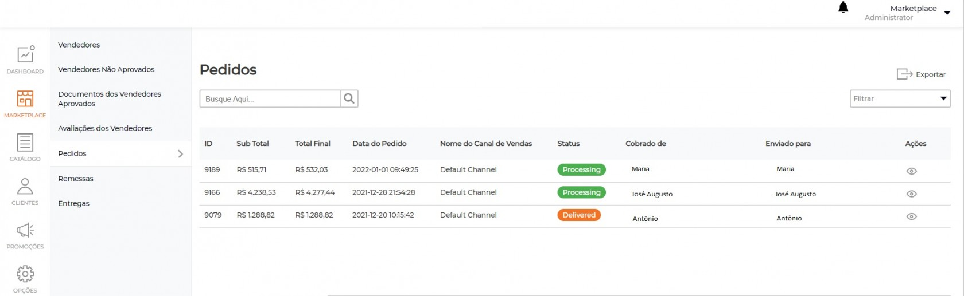Click the magnifying glass search button
The height and width of the screenshot is (296, 964).
pos(349,98)
